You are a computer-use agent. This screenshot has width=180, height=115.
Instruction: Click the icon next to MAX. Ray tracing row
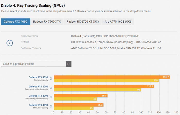51,106
